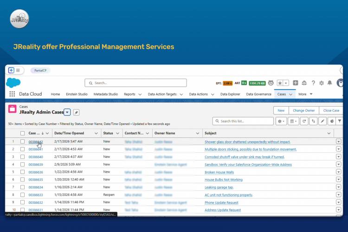
Task: Check the box for case 00386633
Action: click(x=22, y=195)
